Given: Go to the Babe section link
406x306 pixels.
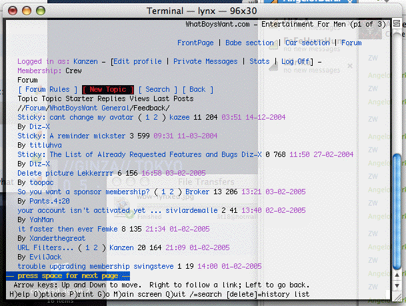Looking at the screenshot, I should click(249, 43).
